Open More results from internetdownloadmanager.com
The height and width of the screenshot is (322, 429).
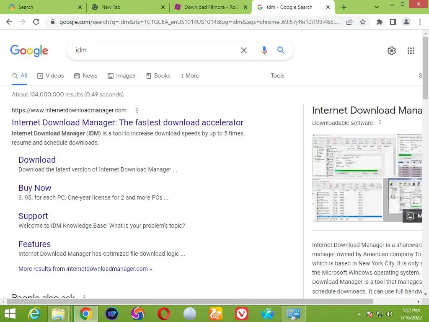[85, 269]
